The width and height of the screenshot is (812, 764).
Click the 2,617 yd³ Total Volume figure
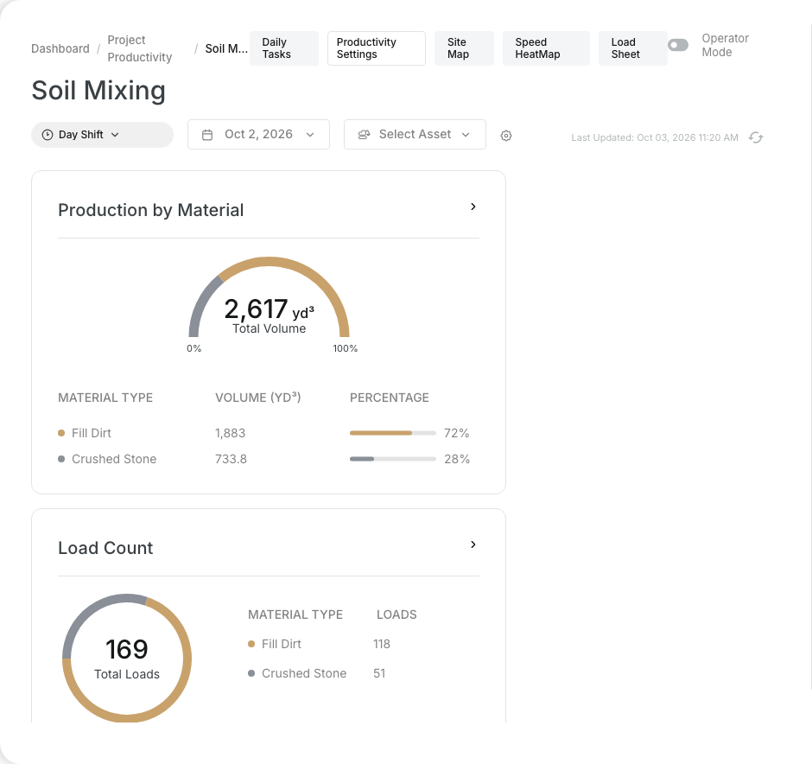270,315
